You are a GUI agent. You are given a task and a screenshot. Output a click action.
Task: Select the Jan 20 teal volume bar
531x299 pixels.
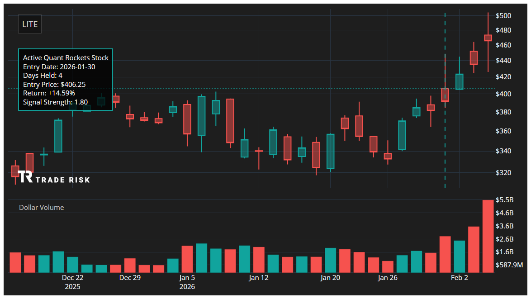331,261
